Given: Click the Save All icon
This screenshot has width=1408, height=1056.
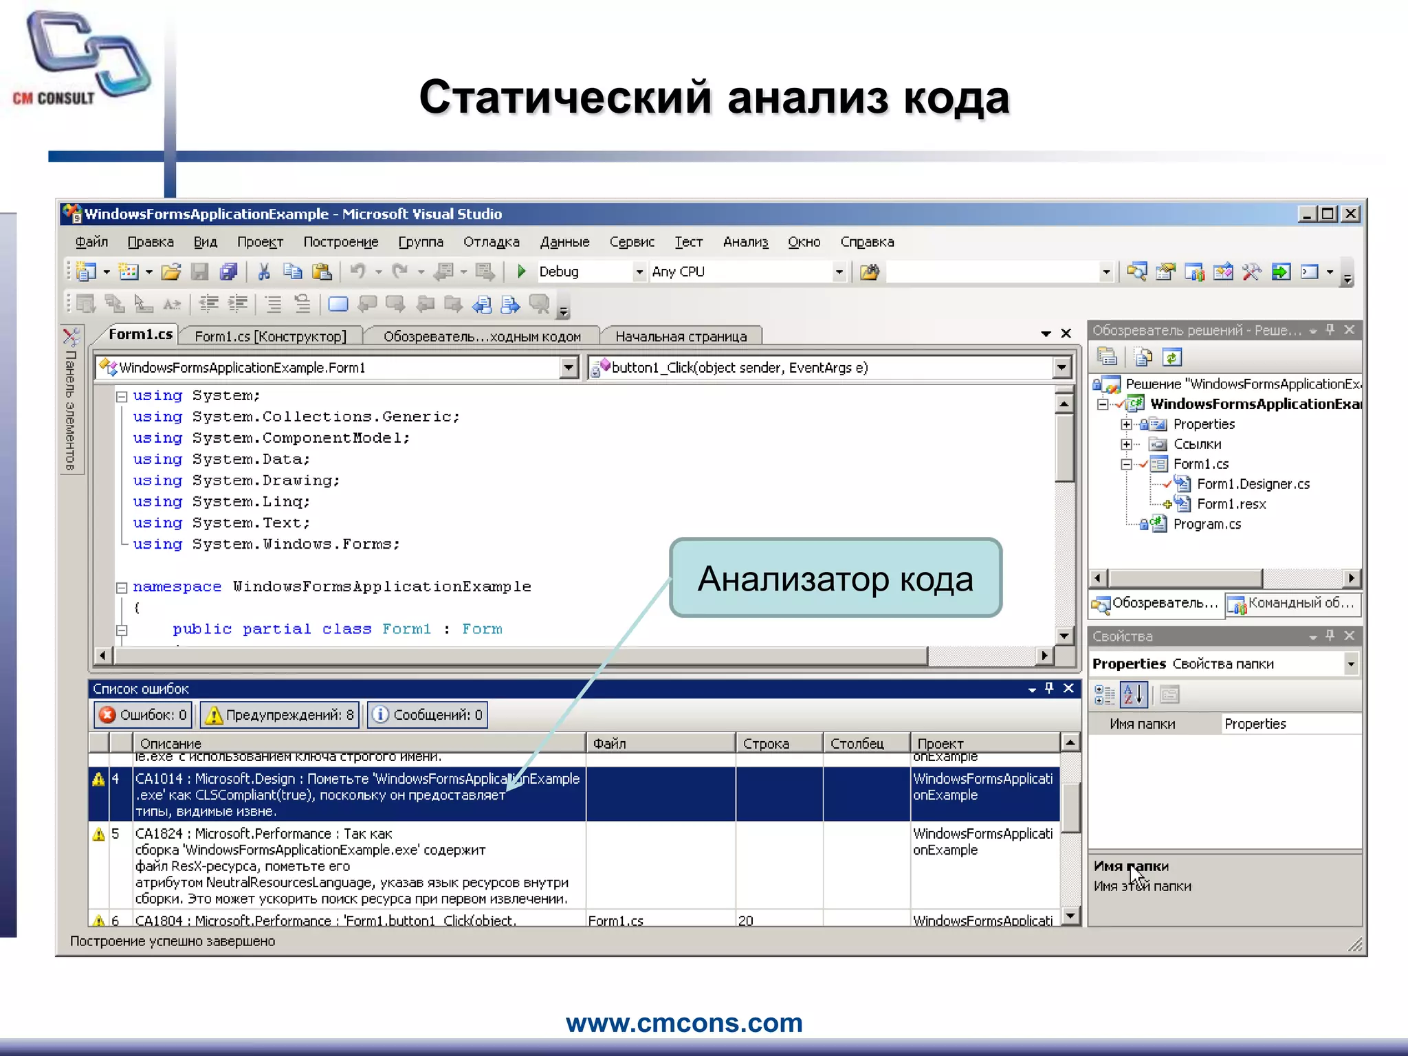Looking at the screenshot, I should click(228, 272).
